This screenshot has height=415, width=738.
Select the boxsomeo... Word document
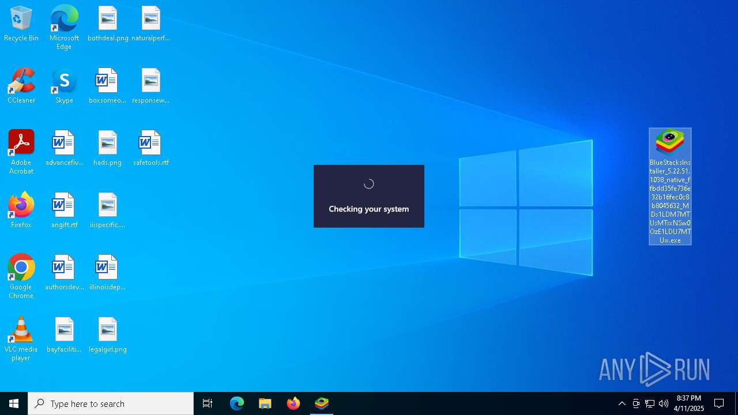pyautogui.click(x=107, y=86)
